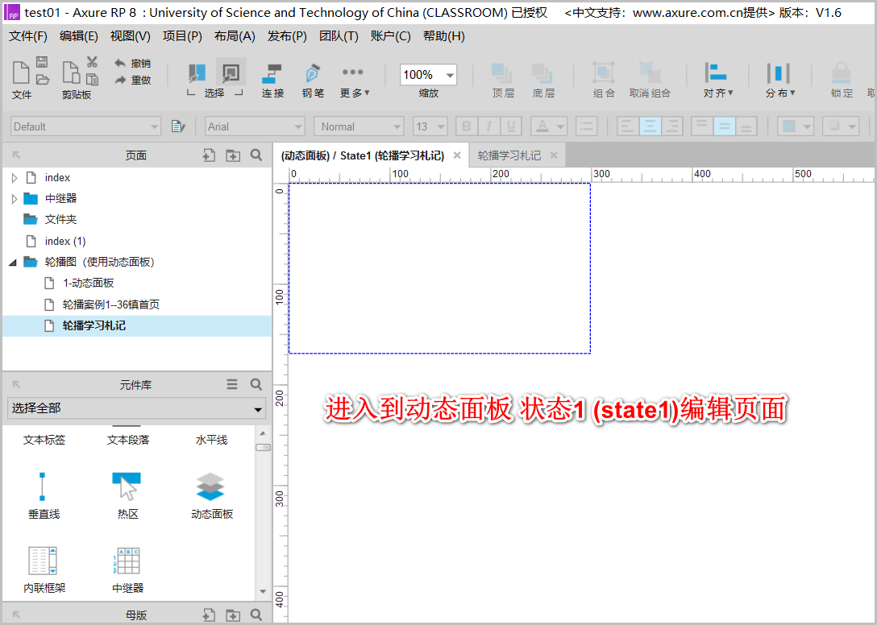Viewport: 877px width, 625px height.
Task: Select the contained selection mode icon
Action: 231,72
